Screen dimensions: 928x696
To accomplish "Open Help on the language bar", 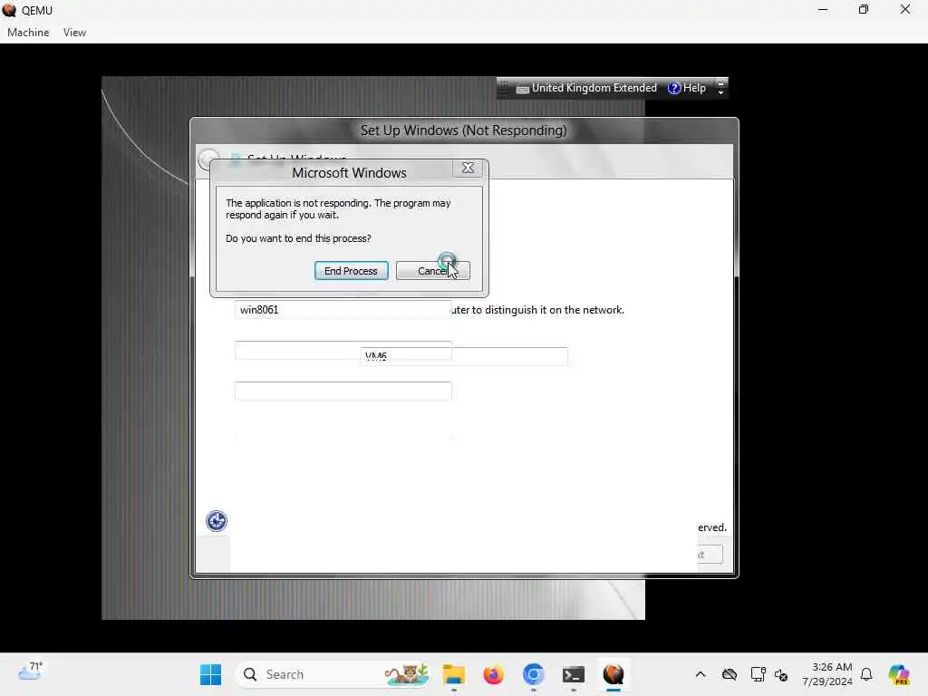I will click(687, 88).
